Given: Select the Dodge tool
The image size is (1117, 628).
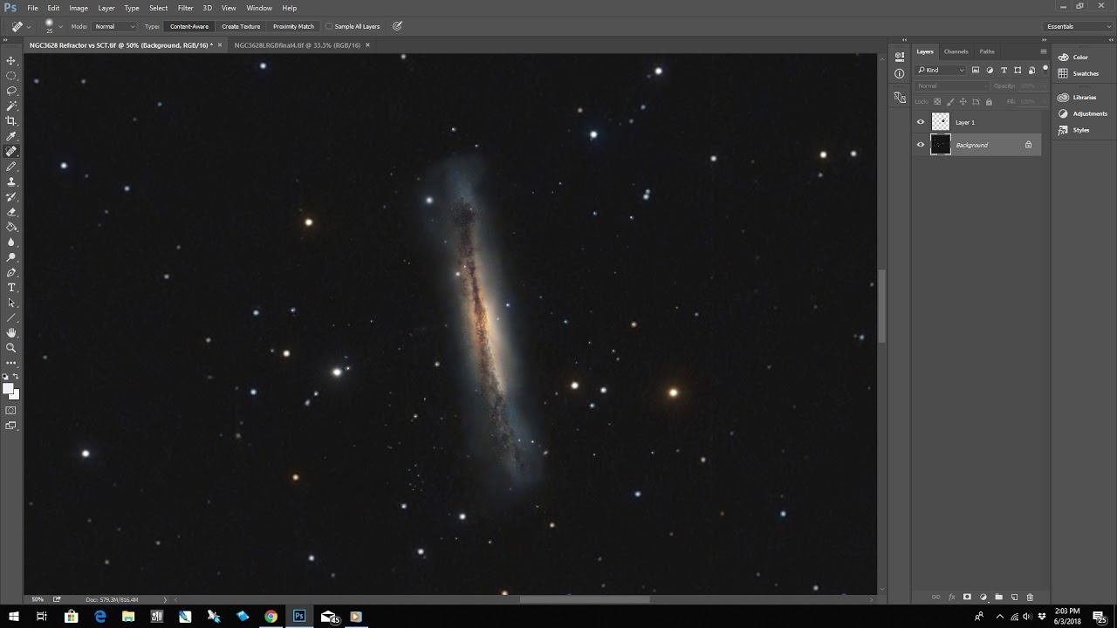Looking at the screenshot, I should click(11, 257).
